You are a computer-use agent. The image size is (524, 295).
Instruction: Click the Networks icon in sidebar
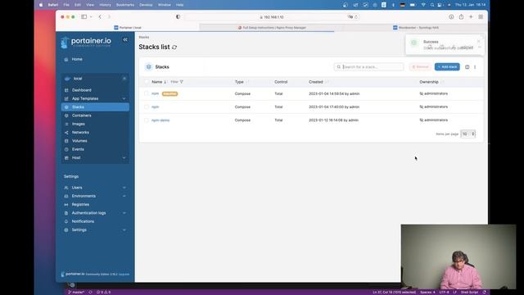tap(66, 133)
